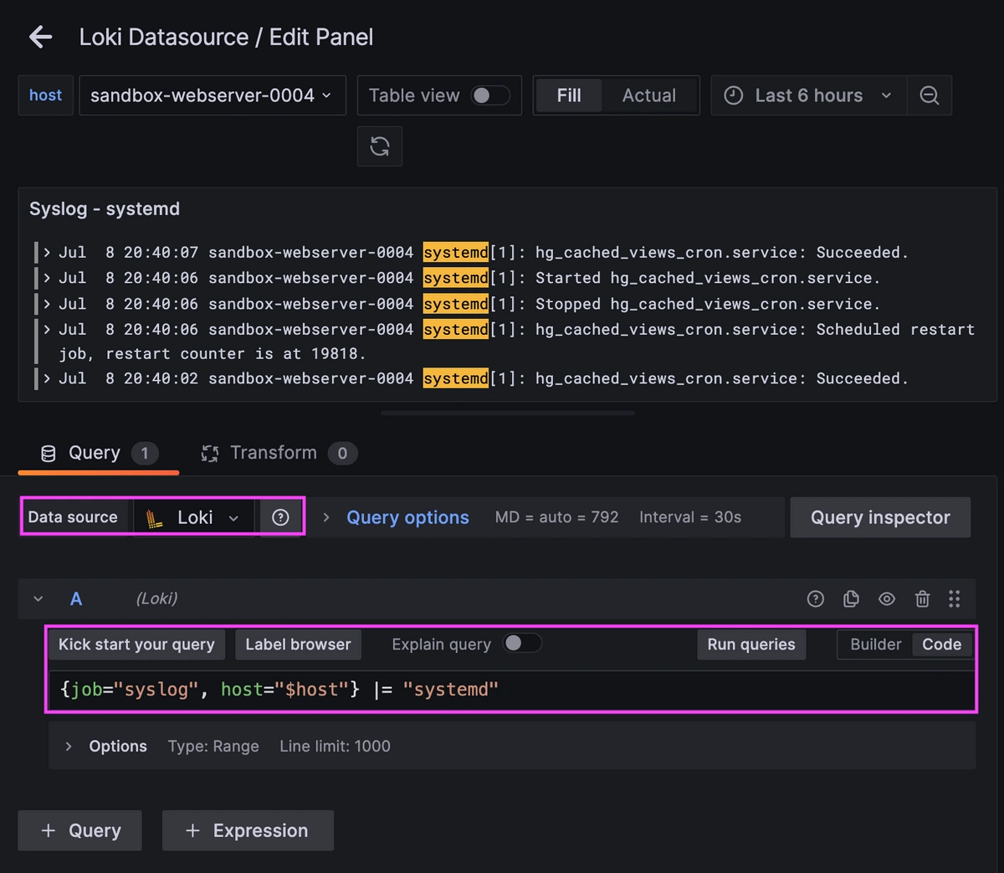Click the Syslog - systemd panel title
The height and width of the screenshot is (873, 1004).
pyautogui.click(x=105, y=208)
